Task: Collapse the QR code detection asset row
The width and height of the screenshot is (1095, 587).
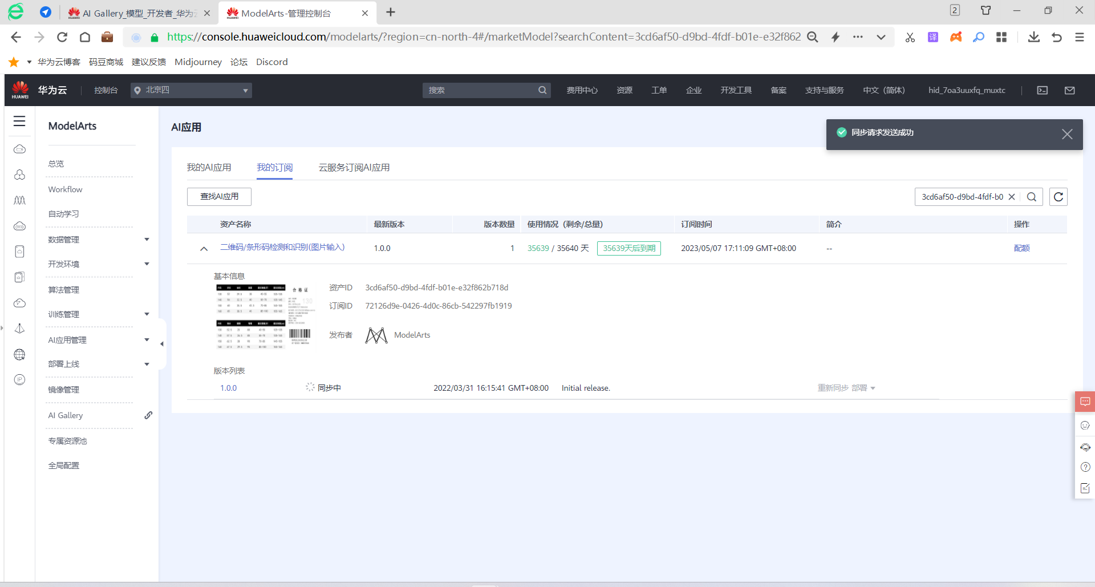Action: tap(204, 248)
